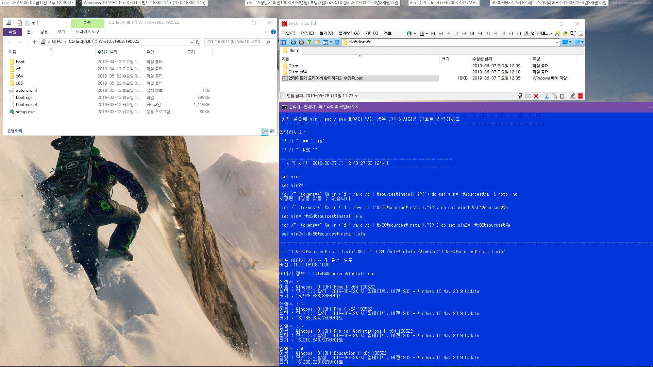
Task: Sort Explorer list by 수정한 날짜 column
Action: coord(120,52)
